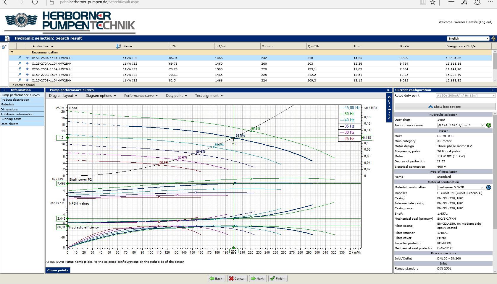Click diagram expand arrows icon in curves header
Screen dimensions: 497x284
(388, 90)
